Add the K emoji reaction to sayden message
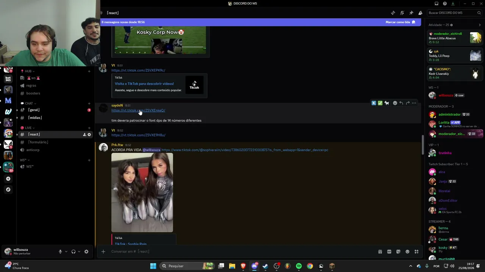485x272 pixels. tap(374, 103)
